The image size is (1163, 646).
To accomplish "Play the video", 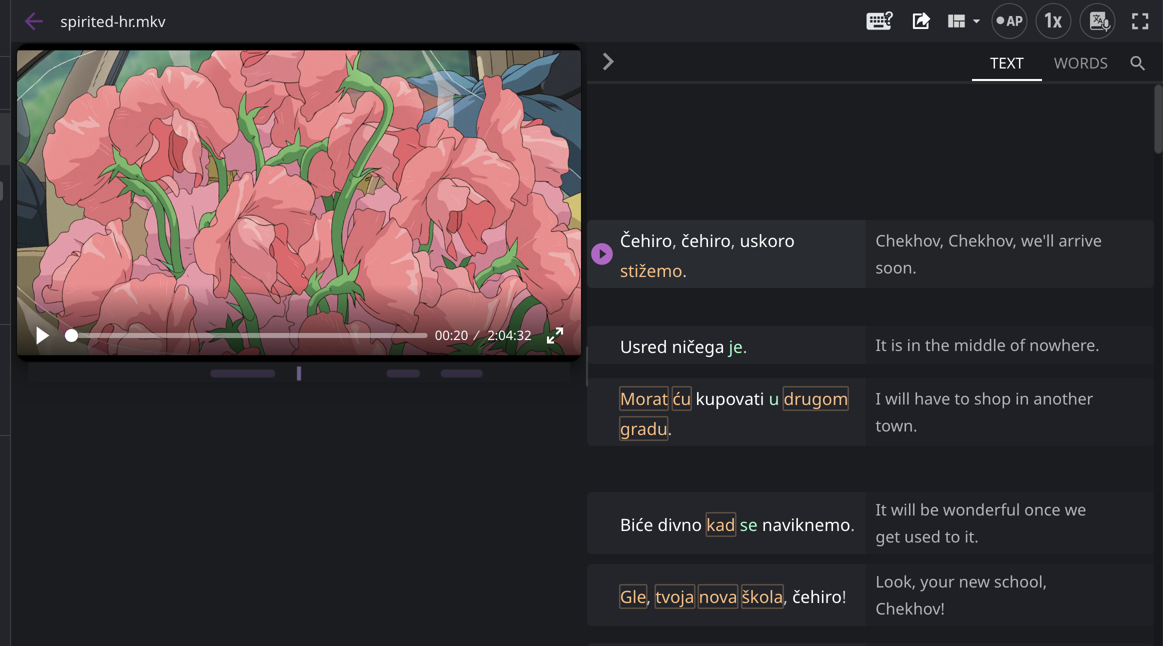I will [42, 335].
